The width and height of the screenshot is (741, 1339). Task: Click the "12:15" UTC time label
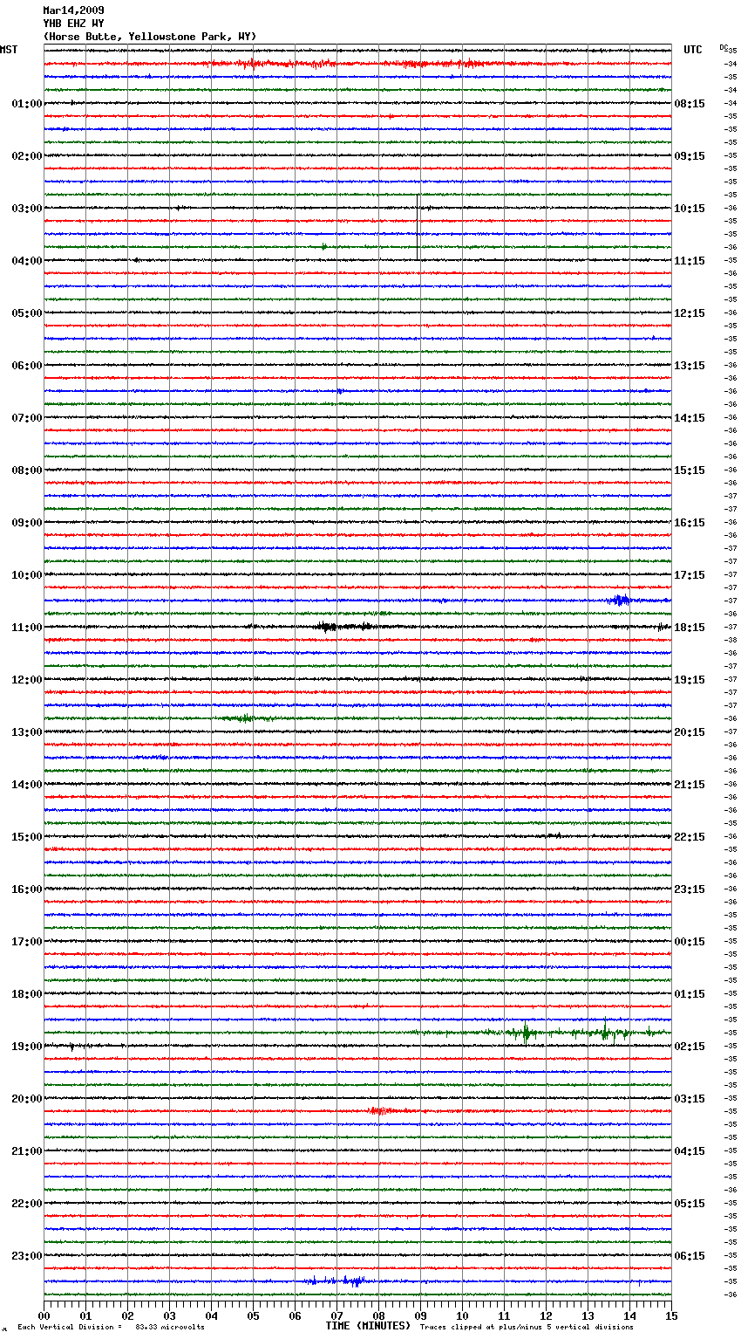click(x=690, y=313)
